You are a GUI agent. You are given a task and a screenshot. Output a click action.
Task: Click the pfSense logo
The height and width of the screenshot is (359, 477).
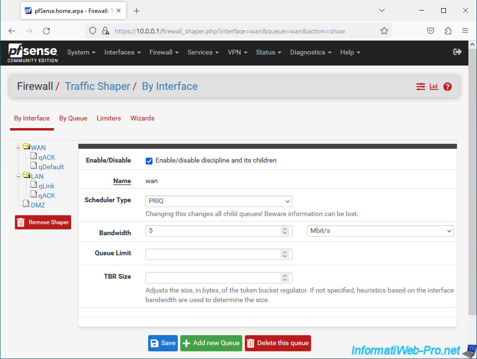pyautogui.click(x=33, y=53)
